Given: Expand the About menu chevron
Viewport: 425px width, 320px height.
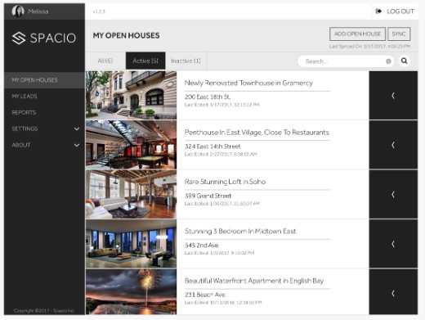Looking at the screenshot, I should [x=77, y=145].
